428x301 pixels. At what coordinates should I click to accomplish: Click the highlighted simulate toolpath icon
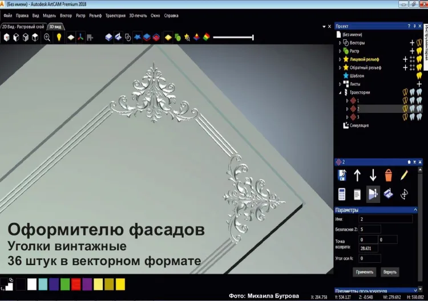373,194
